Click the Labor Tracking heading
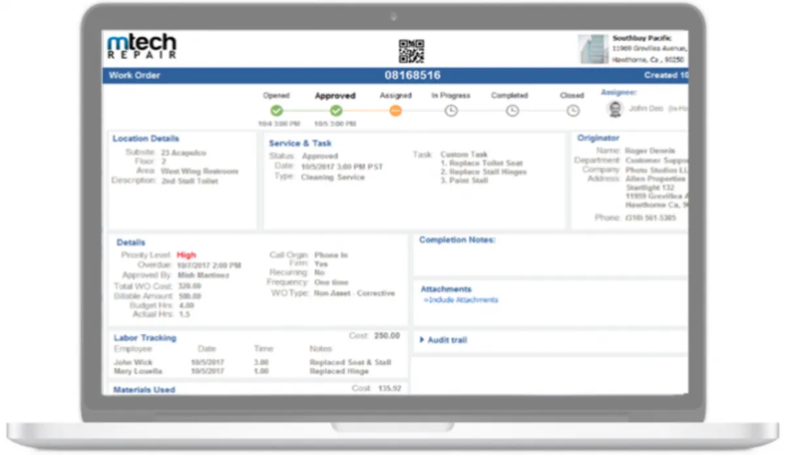 [145, 338]
